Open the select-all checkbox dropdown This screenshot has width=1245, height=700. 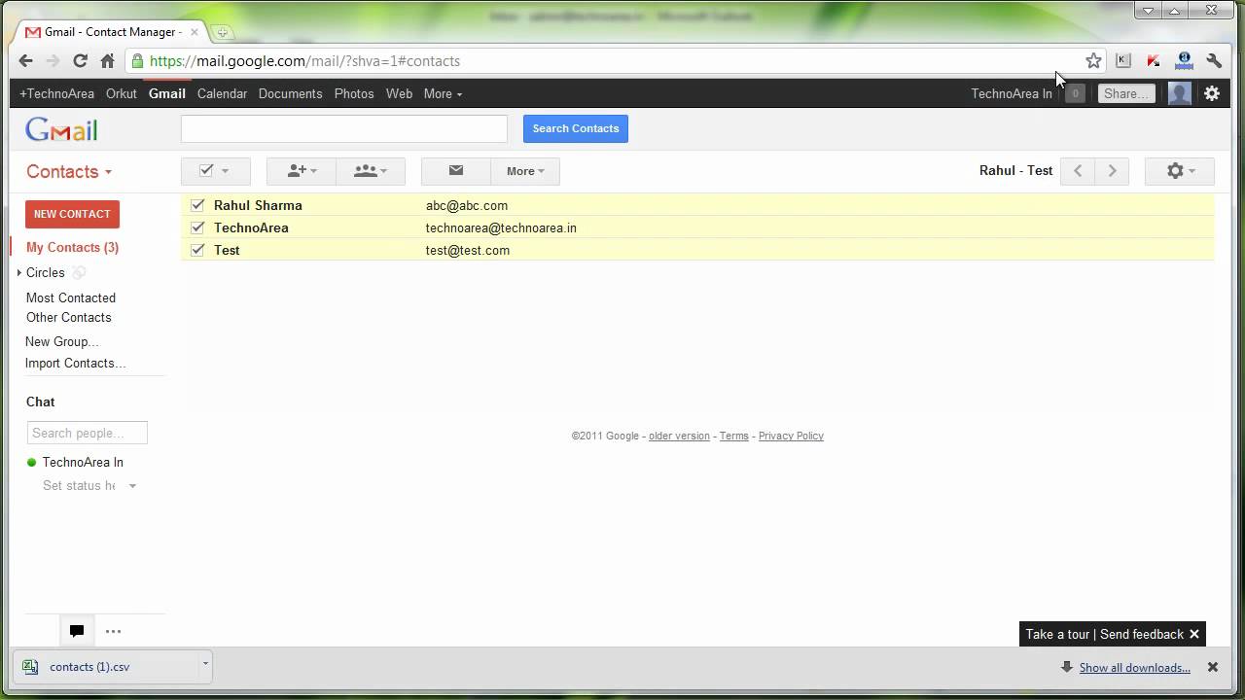click(215, 170)
